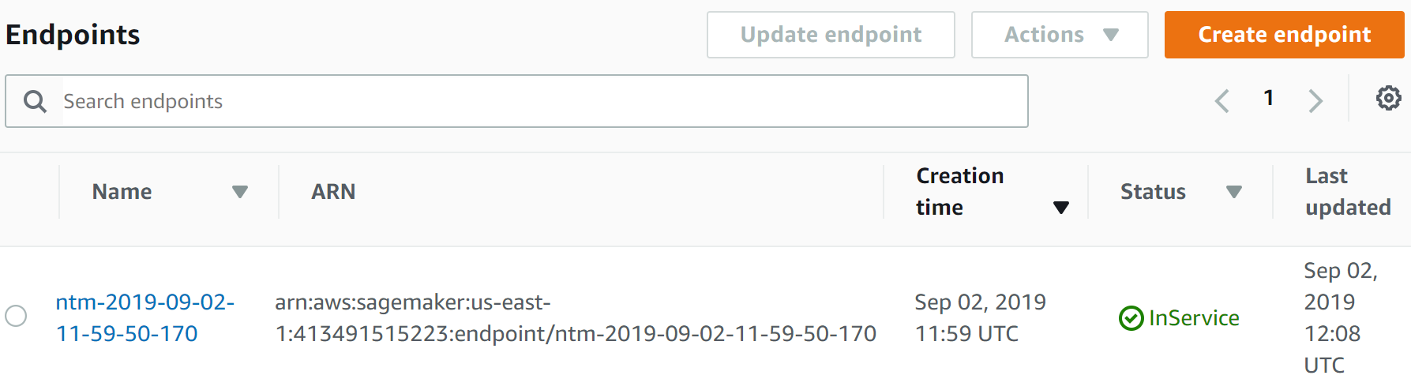
Task: Sort by Status using its arrow
Action: coord(1234,192)
